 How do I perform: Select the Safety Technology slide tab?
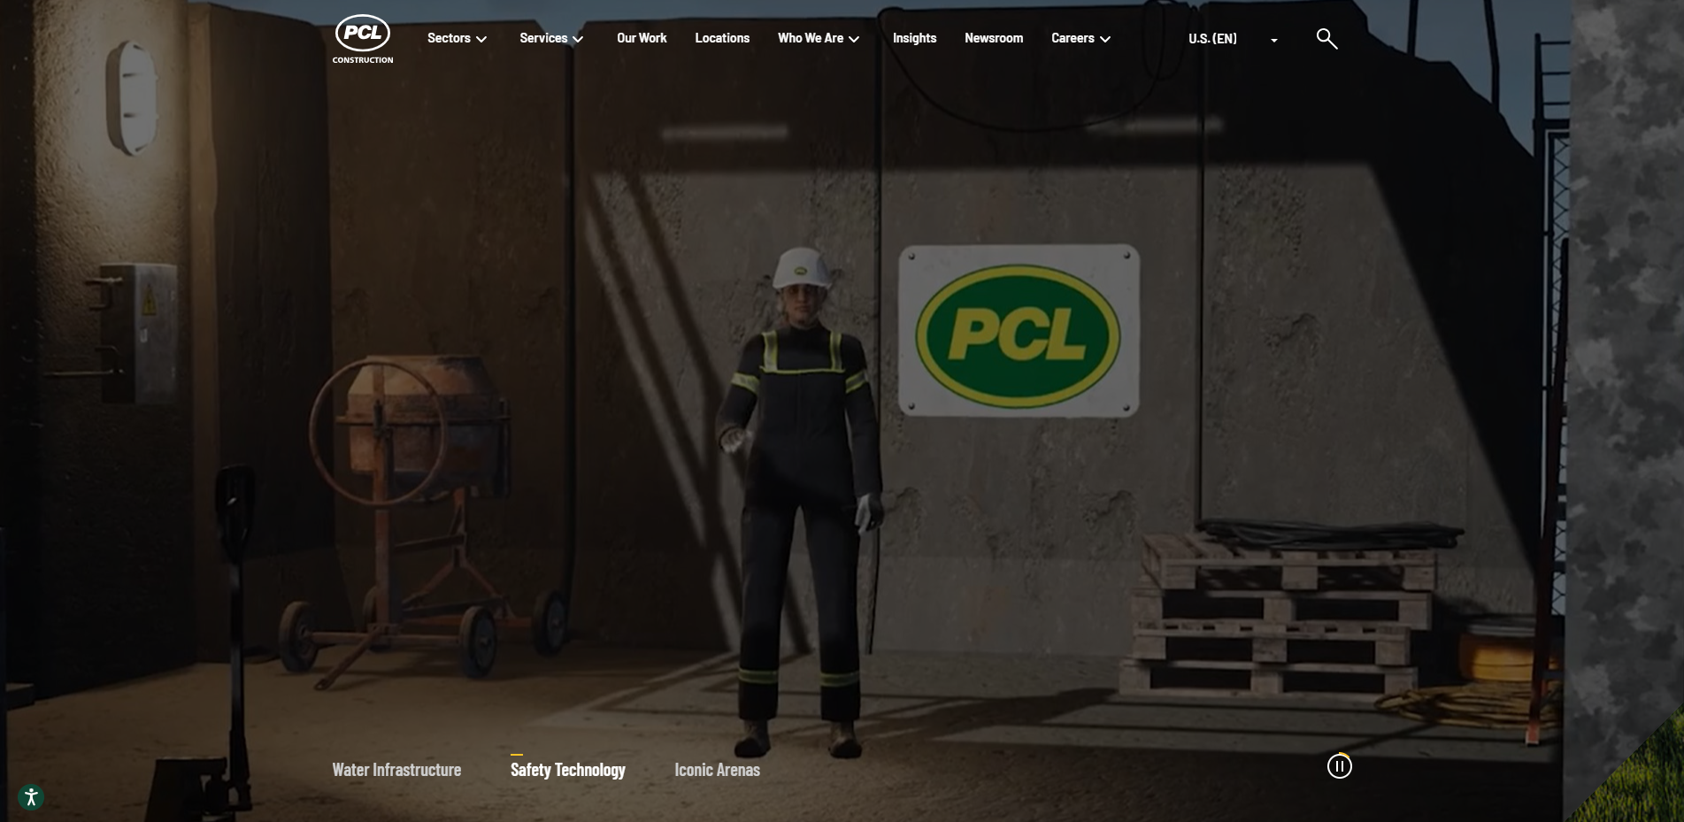(x=567, y=770)
